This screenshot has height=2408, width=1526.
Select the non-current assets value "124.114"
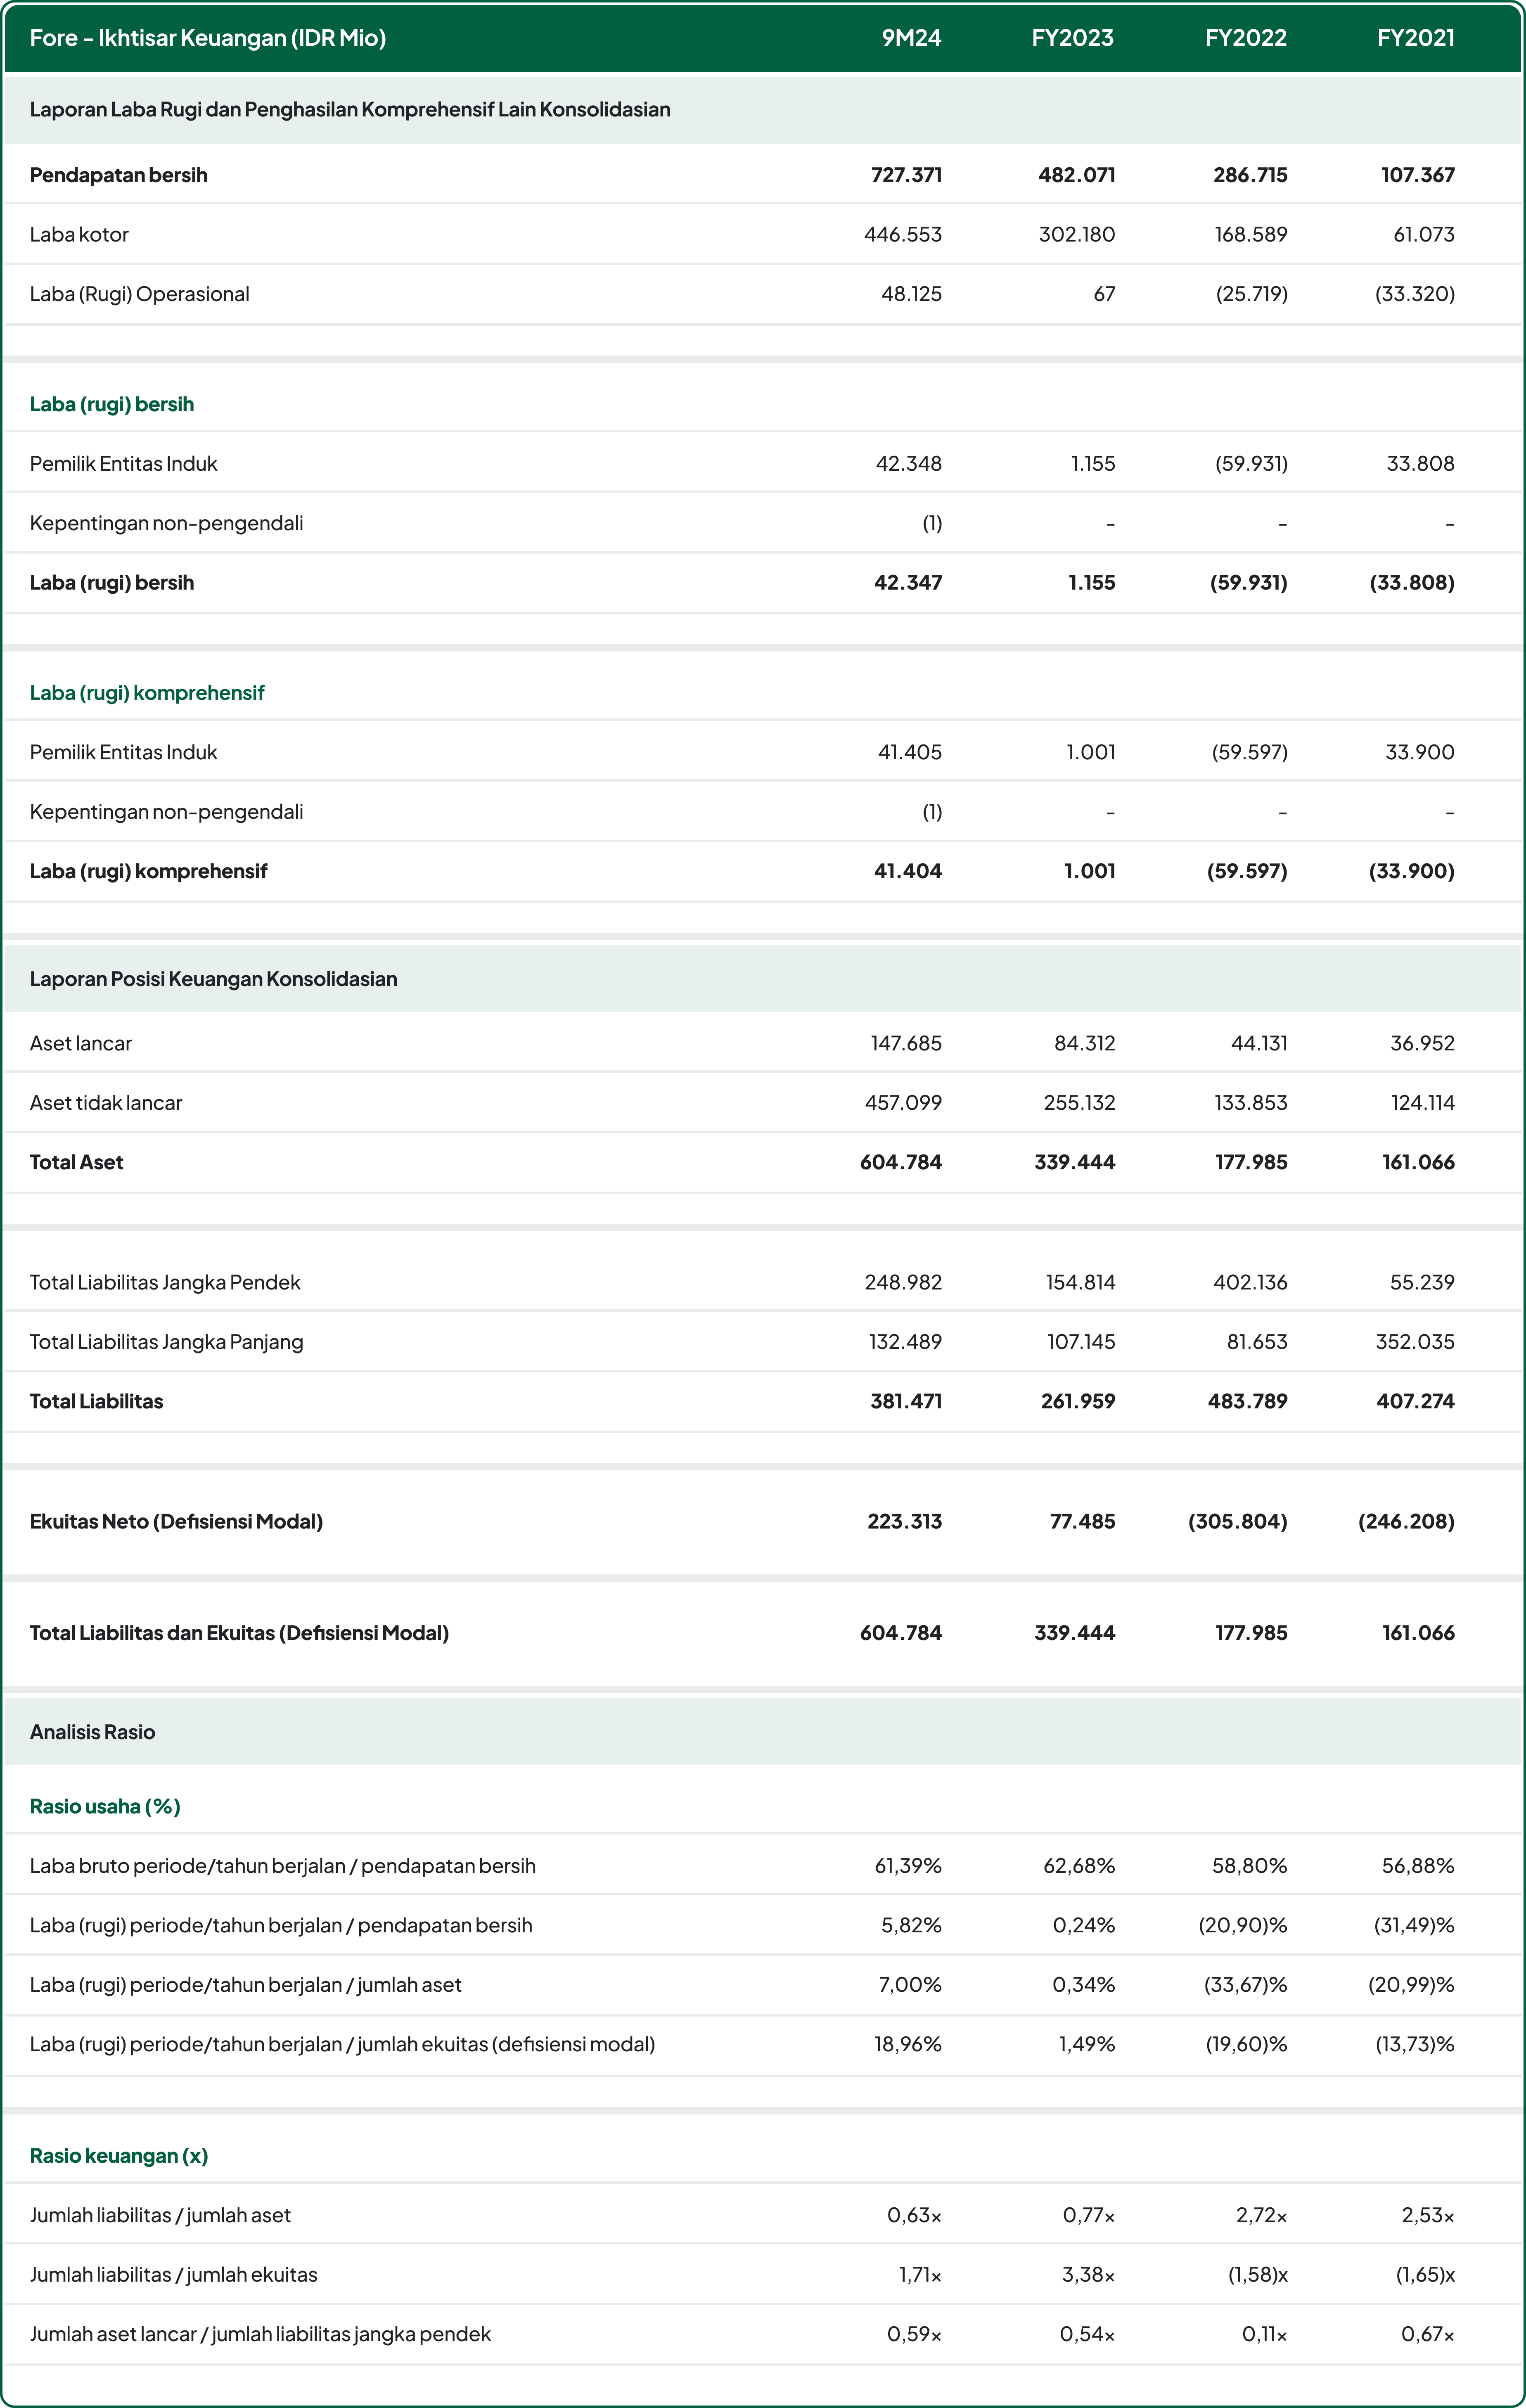pyautogui.click(x=1423, y=1103)
